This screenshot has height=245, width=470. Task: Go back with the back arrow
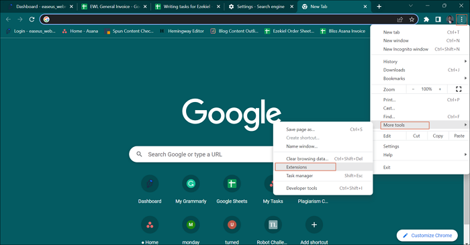(8, 19)
